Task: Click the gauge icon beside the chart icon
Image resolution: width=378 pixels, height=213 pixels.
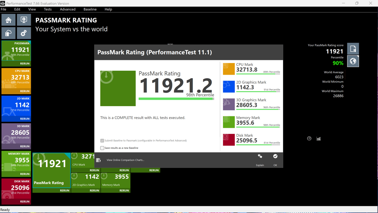Action: coord(309,138)
